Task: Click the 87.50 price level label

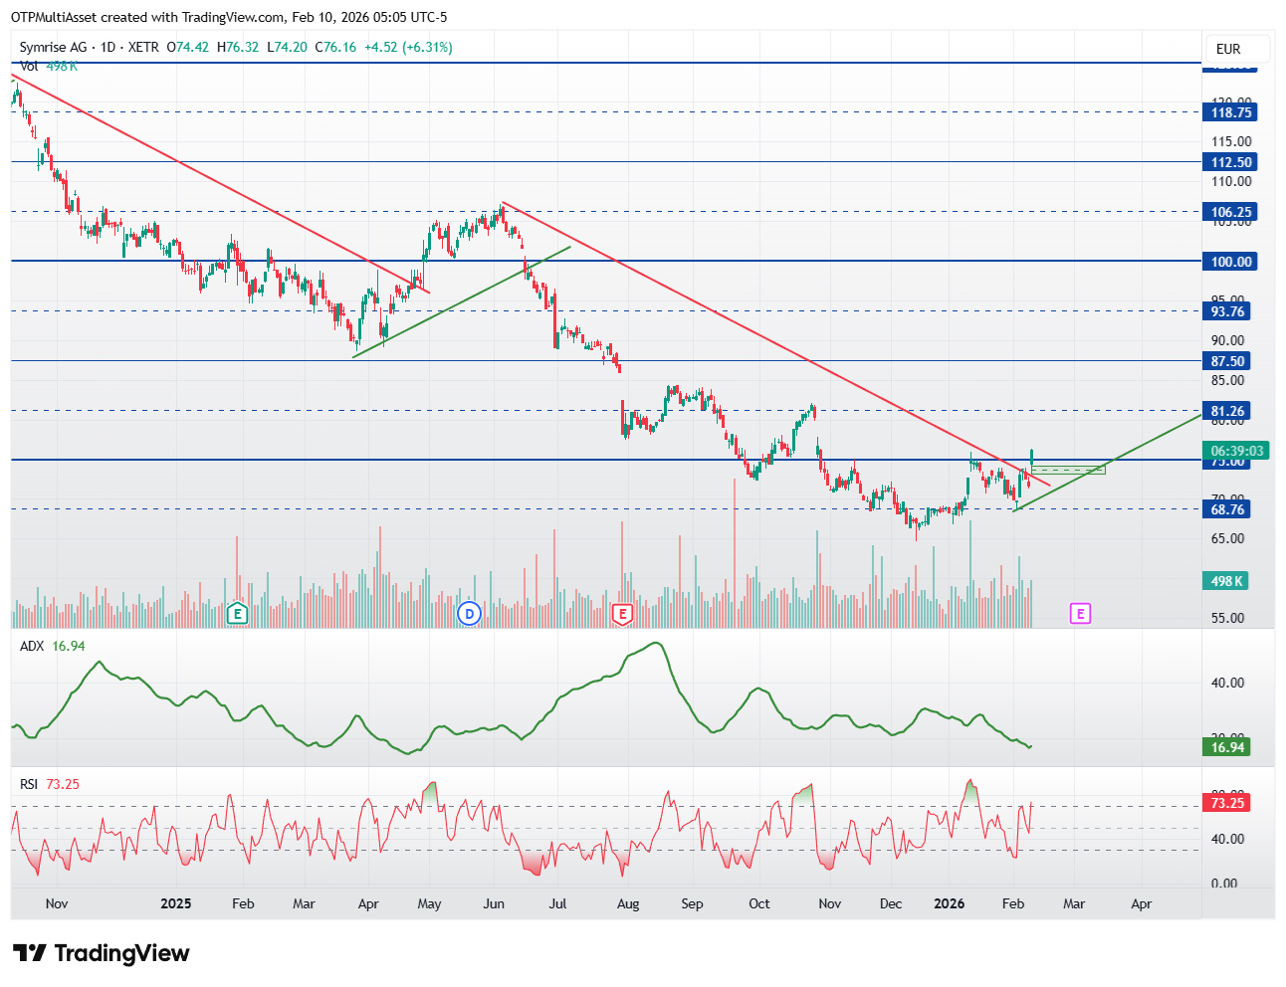Action: (1227, 361)
